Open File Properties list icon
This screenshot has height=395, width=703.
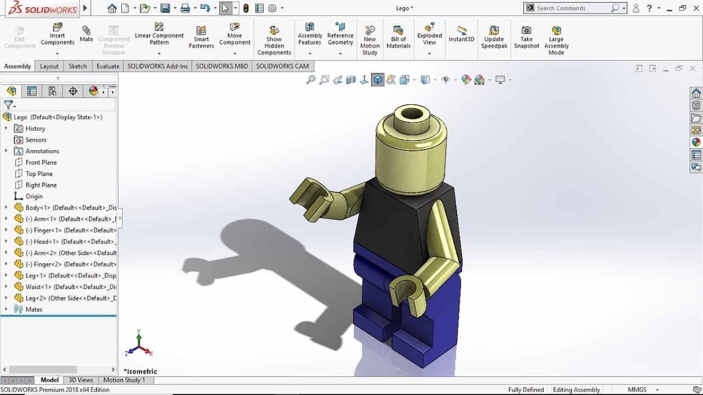(x=259, y=8)
